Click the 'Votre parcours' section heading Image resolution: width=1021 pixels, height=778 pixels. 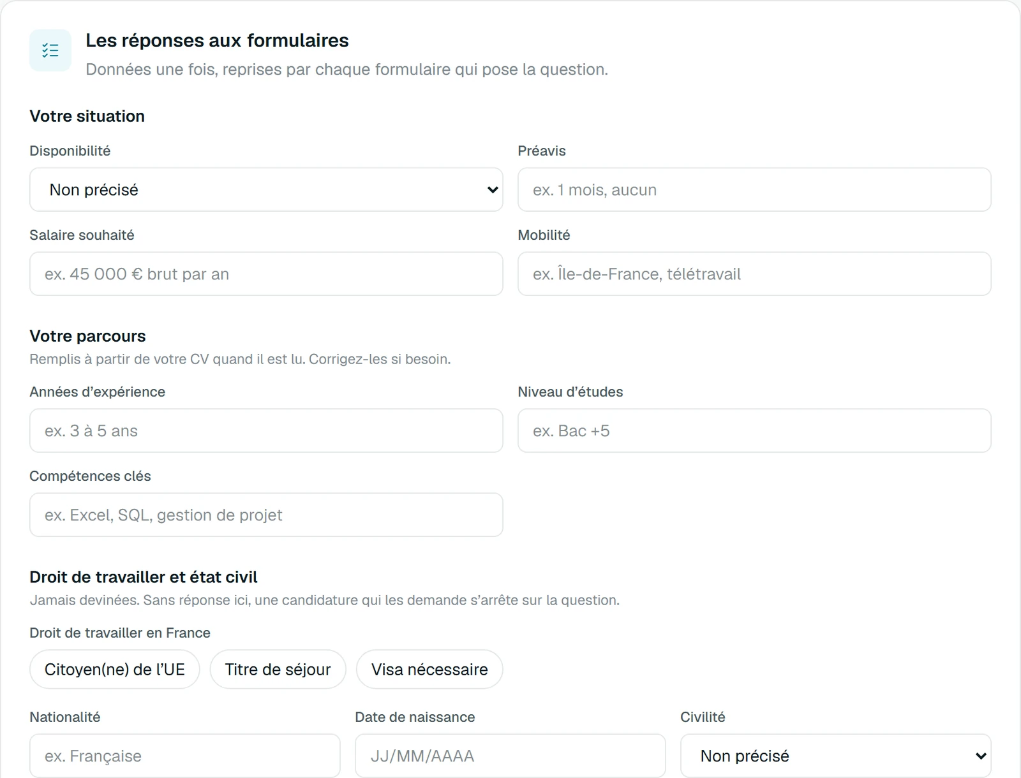click(87, 336)
